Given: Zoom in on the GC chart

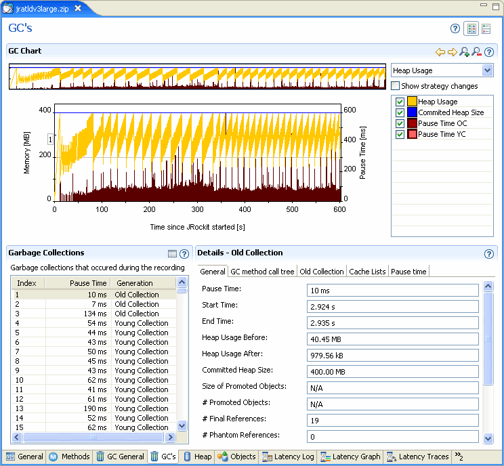Looking at the screenshot, I should 464,51.
